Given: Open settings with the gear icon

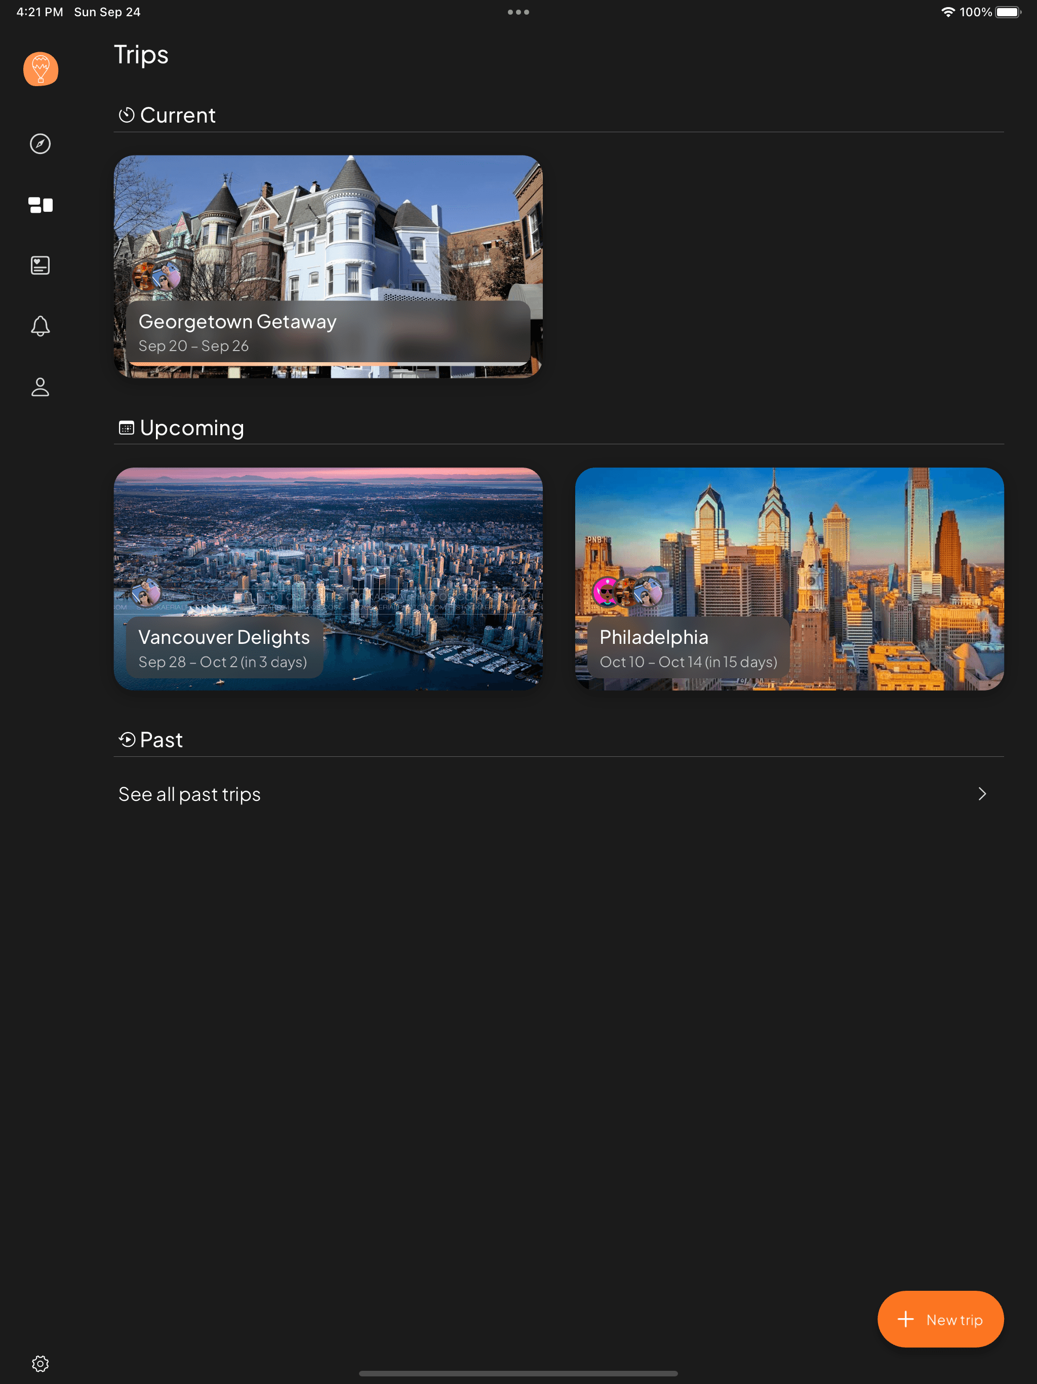Looking at the screenshot, I should click(40, 1363).
